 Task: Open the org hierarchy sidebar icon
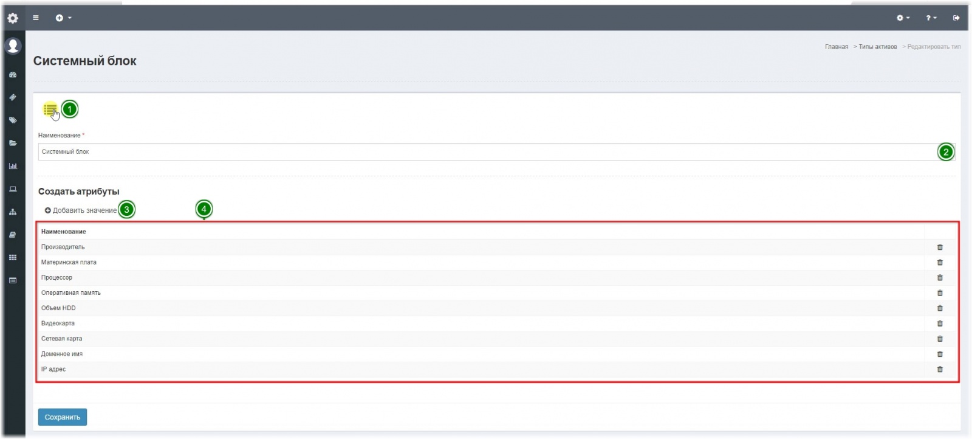pyautogui.click(x=13, y=212)
